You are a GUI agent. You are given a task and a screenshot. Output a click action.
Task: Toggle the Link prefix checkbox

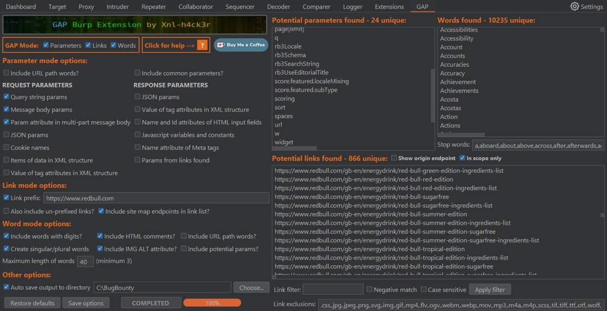click(6, 198)
